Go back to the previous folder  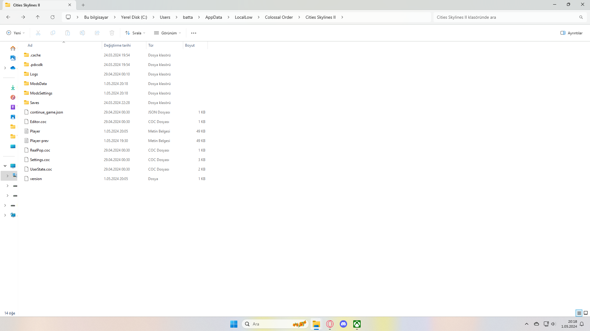(x=8, y=17)
